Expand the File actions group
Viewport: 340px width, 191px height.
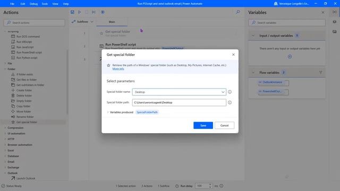tap(5, 64)
